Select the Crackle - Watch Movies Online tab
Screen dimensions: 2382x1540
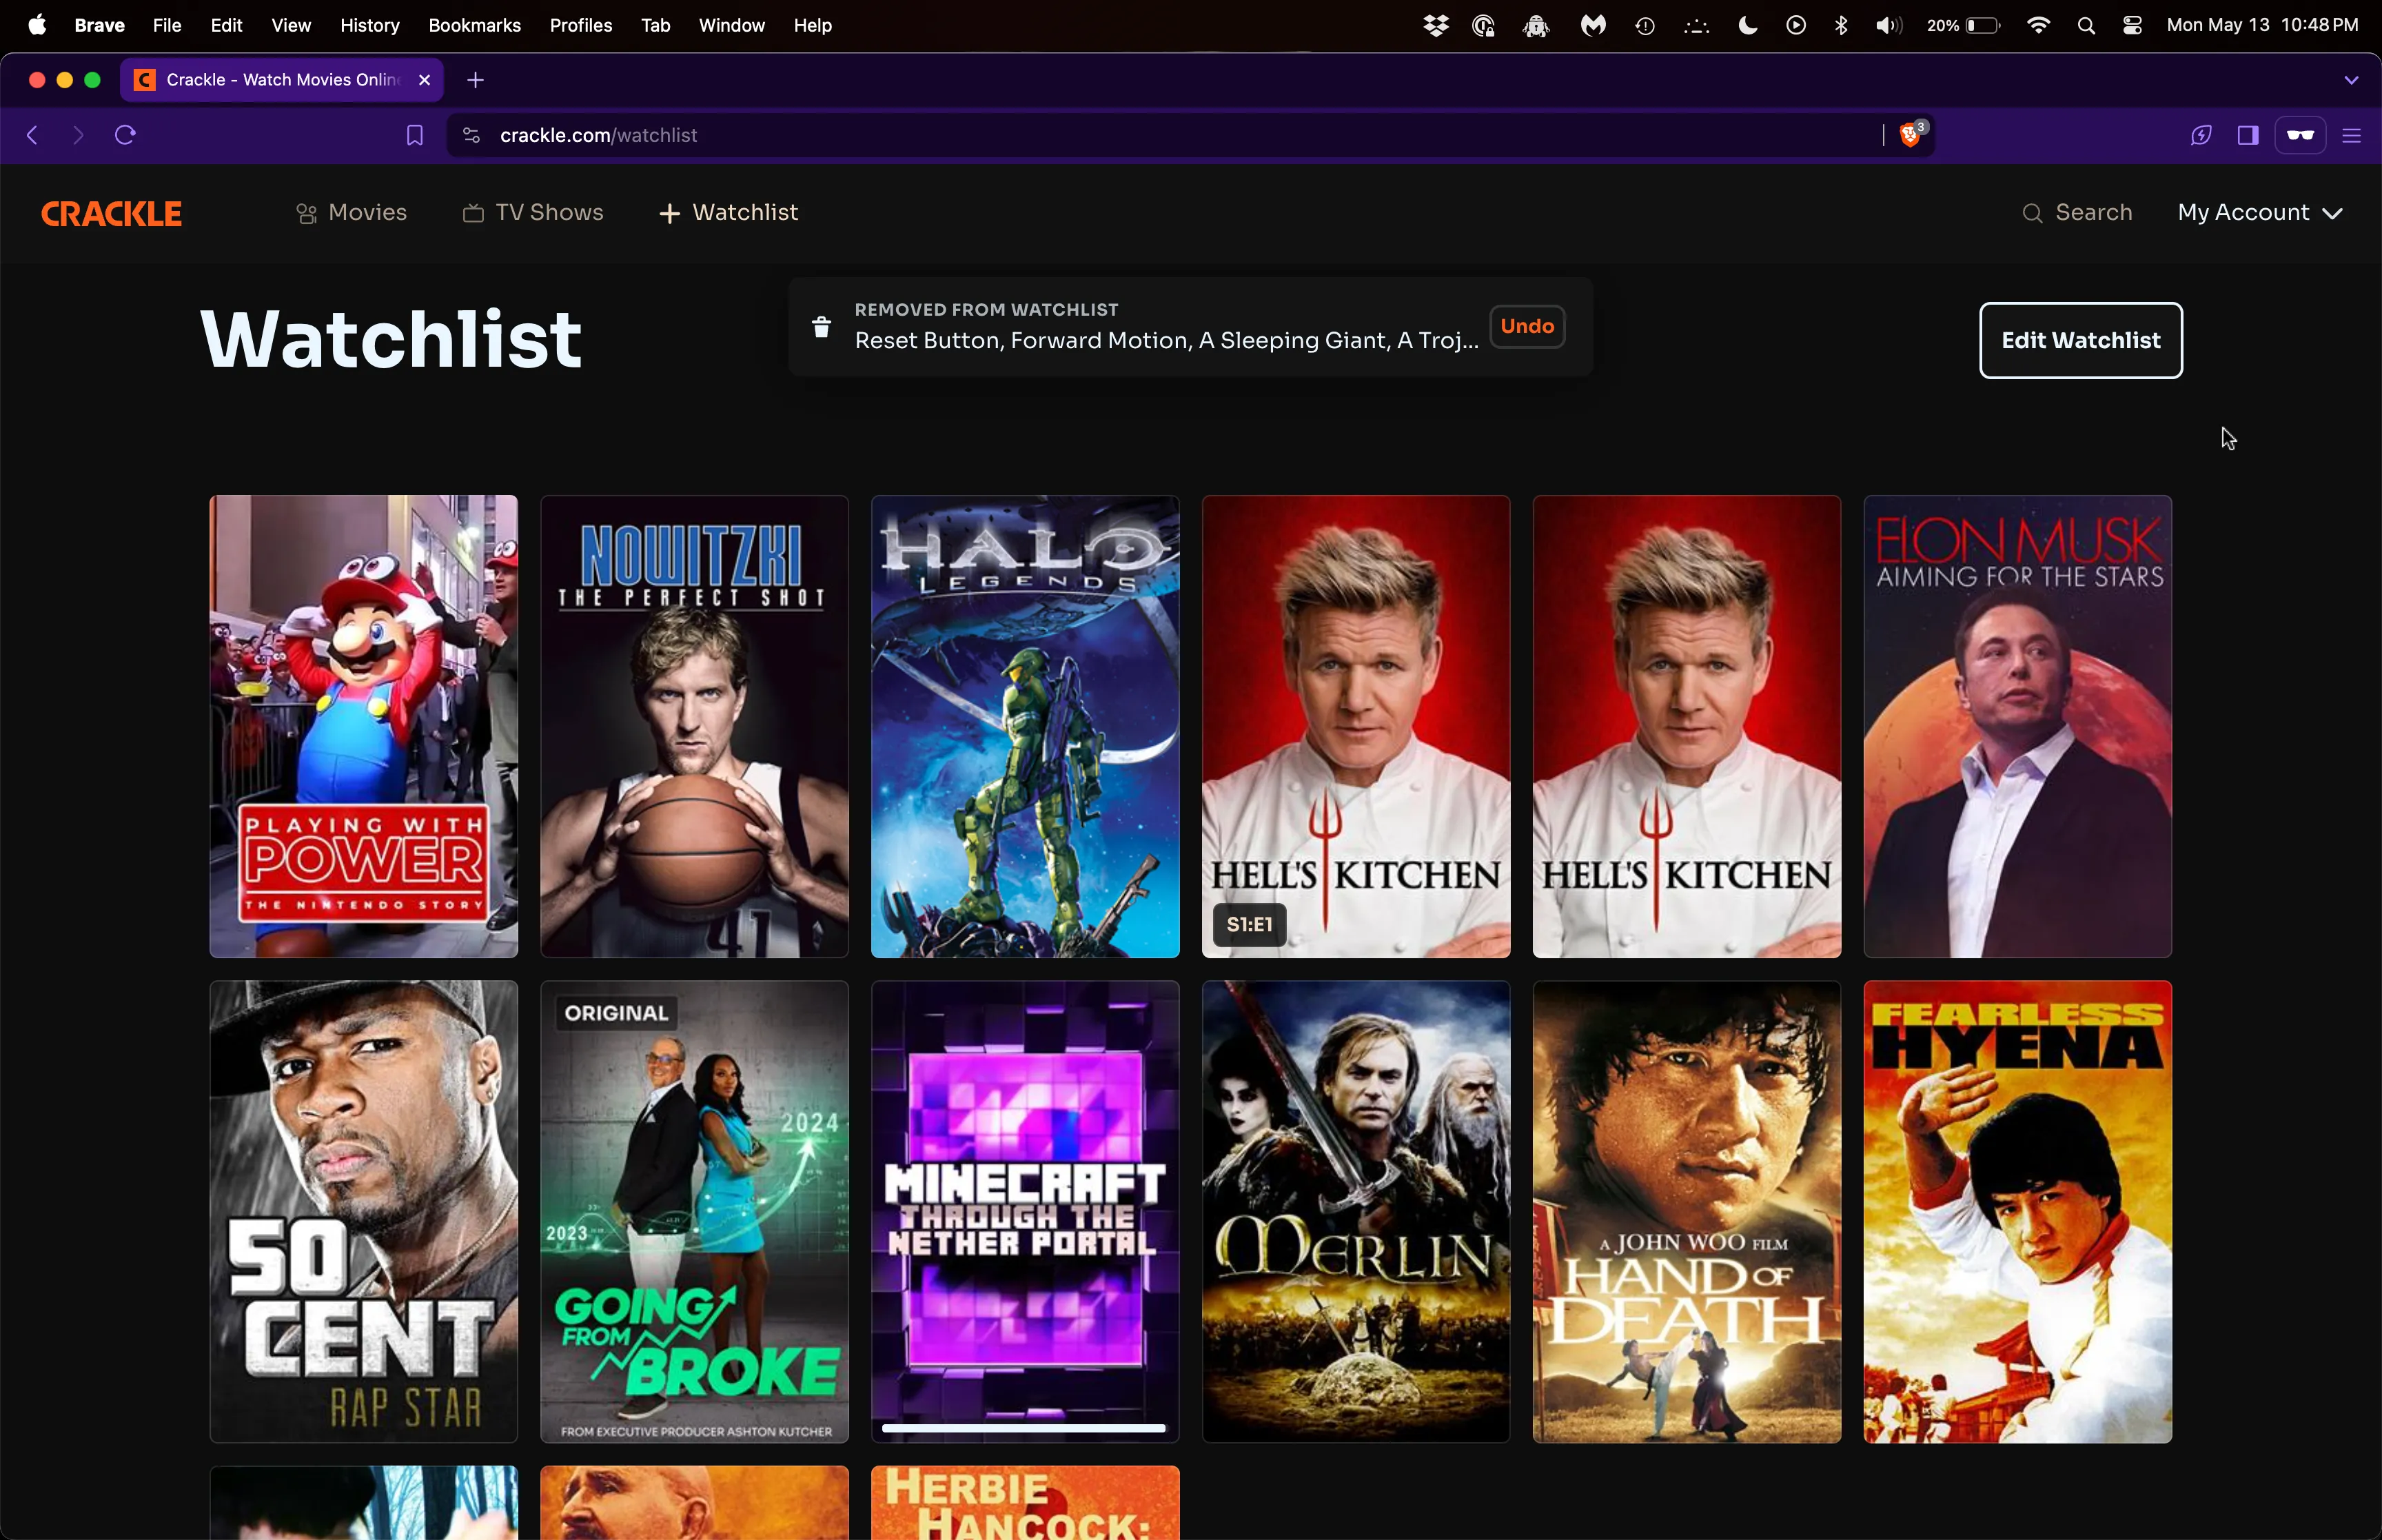282,80
